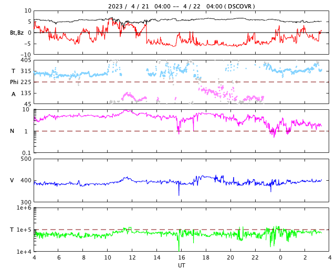Screen dimensions: 336x269
Task: Click the '405' tick label on Phi panel
Action: tap(26, 60)
